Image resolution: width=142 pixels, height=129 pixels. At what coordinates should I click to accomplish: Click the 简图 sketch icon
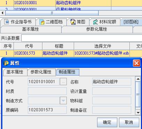tap(73, 22)
